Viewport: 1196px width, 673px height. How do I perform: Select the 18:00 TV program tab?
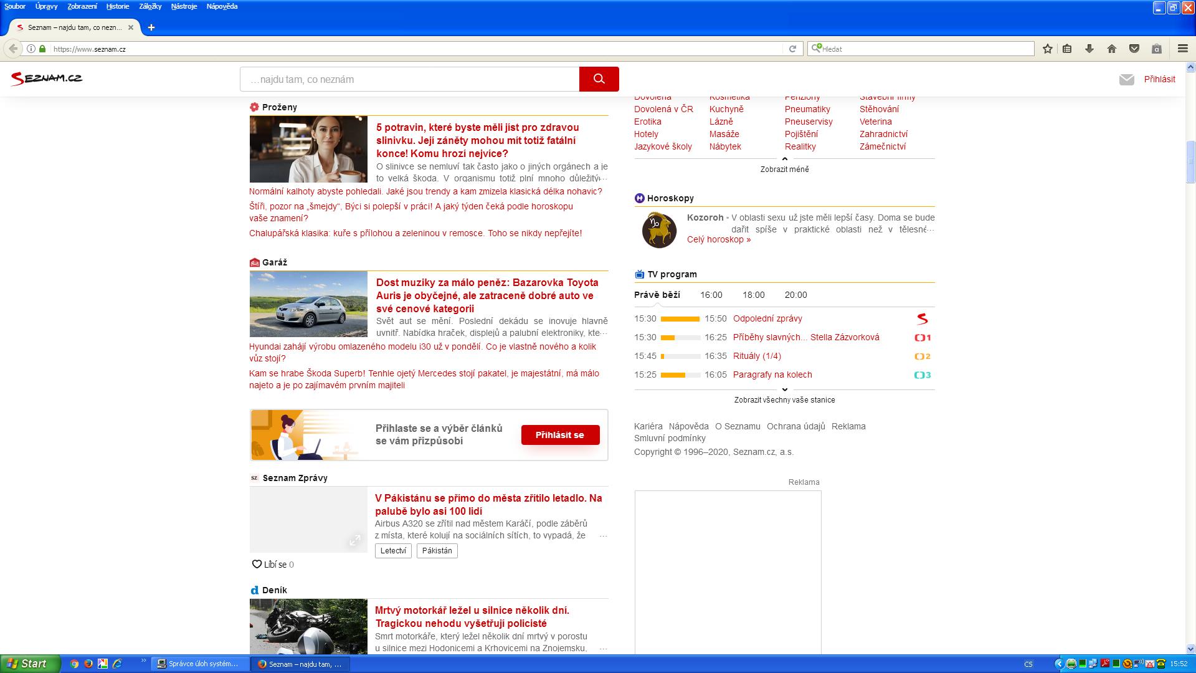click(753, 295)
